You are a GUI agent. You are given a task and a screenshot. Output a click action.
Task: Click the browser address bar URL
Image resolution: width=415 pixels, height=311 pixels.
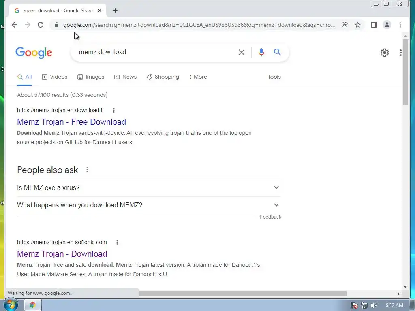coord(199,25)
